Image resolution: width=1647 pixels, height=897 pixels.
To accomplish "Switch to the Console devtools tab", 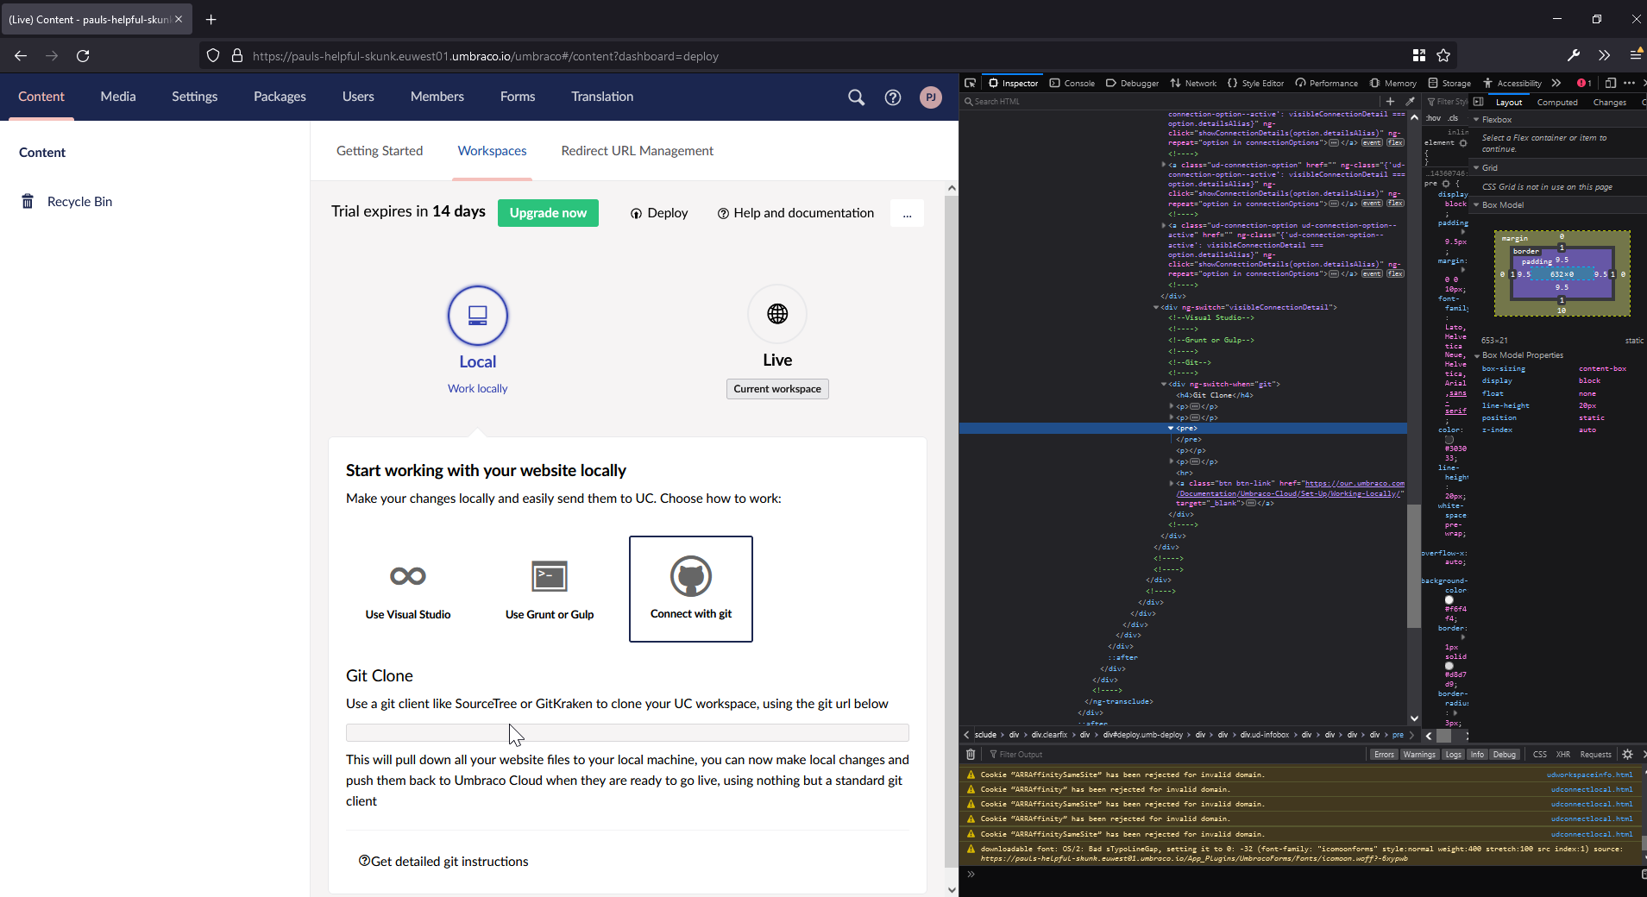I will coord(1072,83).
